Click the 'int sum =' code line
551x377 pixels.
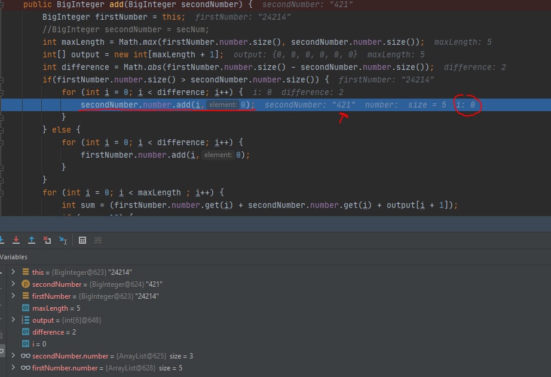(x=260, y=205)
